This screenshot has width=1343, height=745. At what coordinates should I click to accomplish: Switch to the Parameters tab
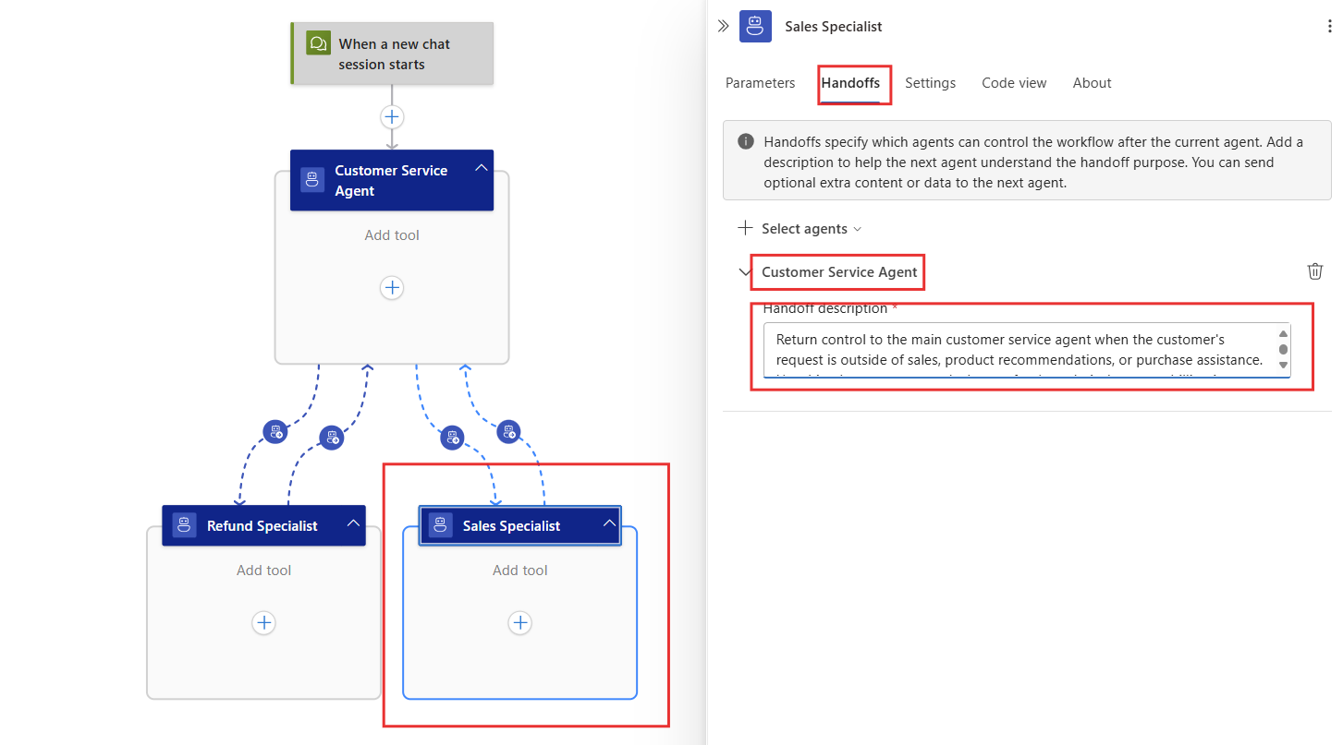click(x=760, y=83)
